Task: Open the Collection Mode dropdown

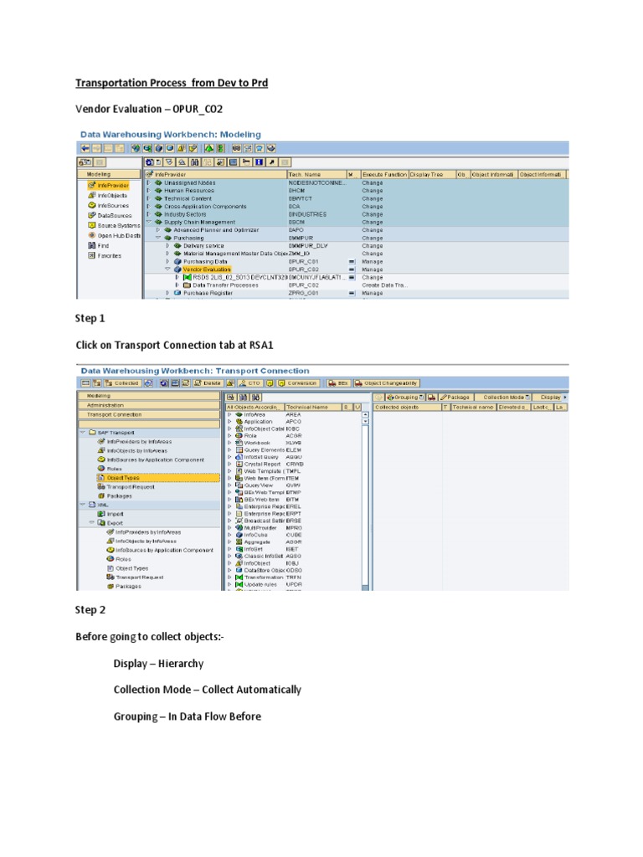Action: (x=502, y=398)
